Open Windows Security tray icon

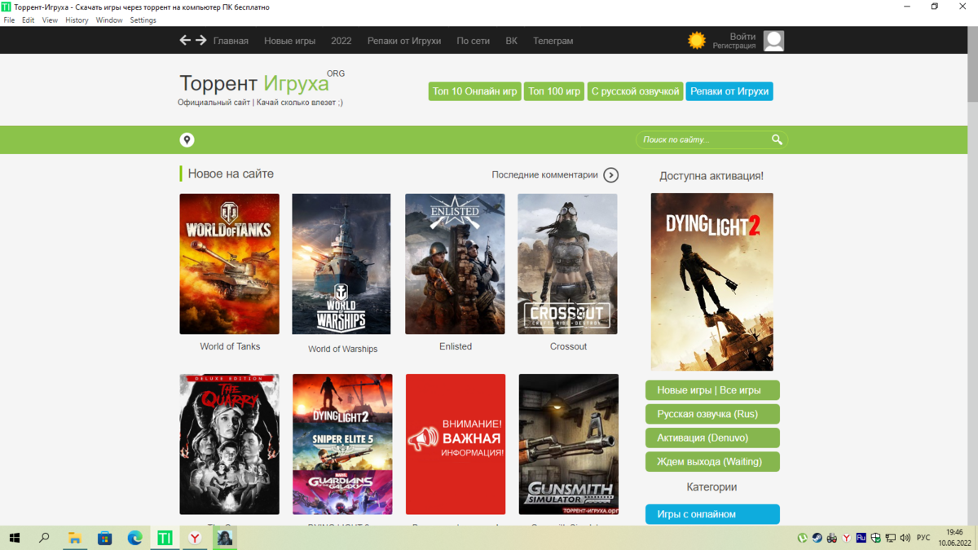pos(875,538)
